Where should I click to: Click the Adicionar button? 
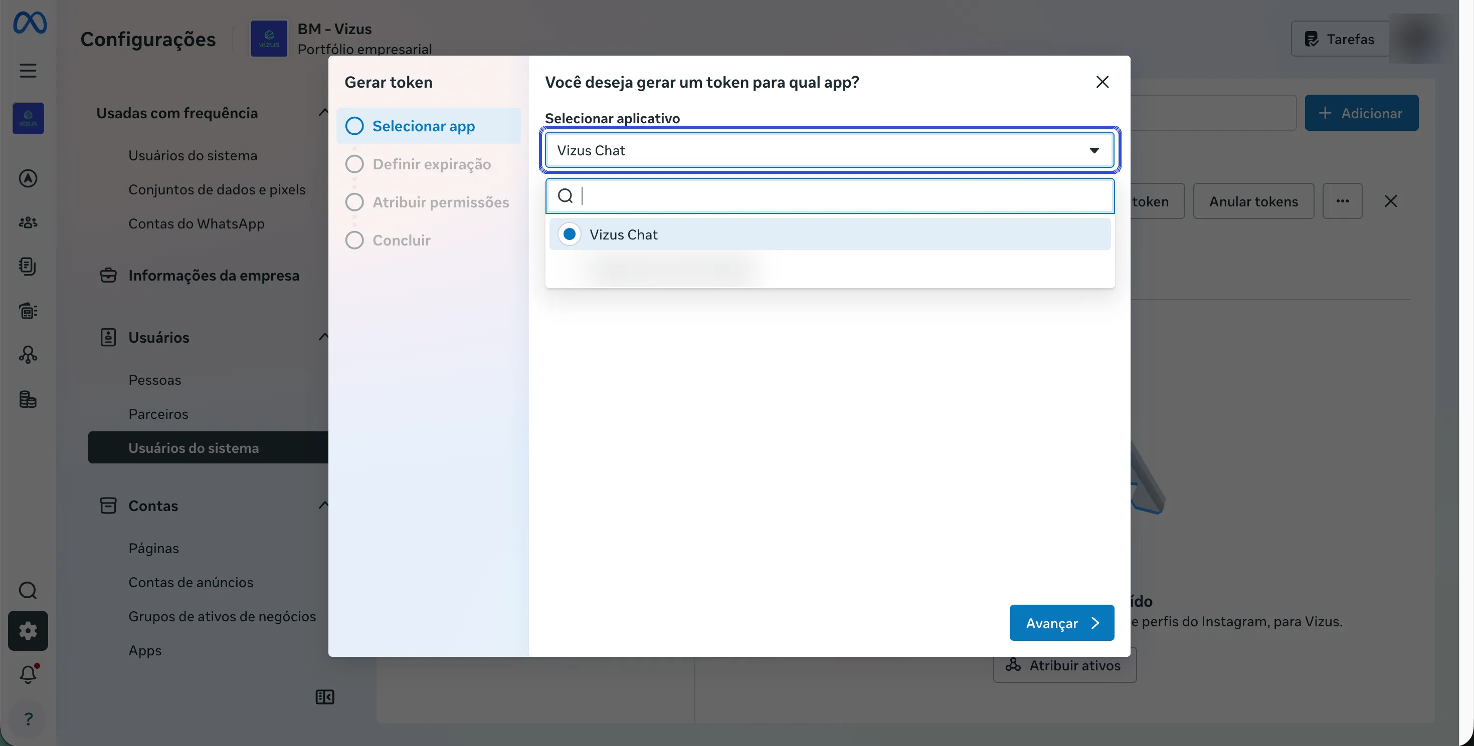[x=1361, y=113]
